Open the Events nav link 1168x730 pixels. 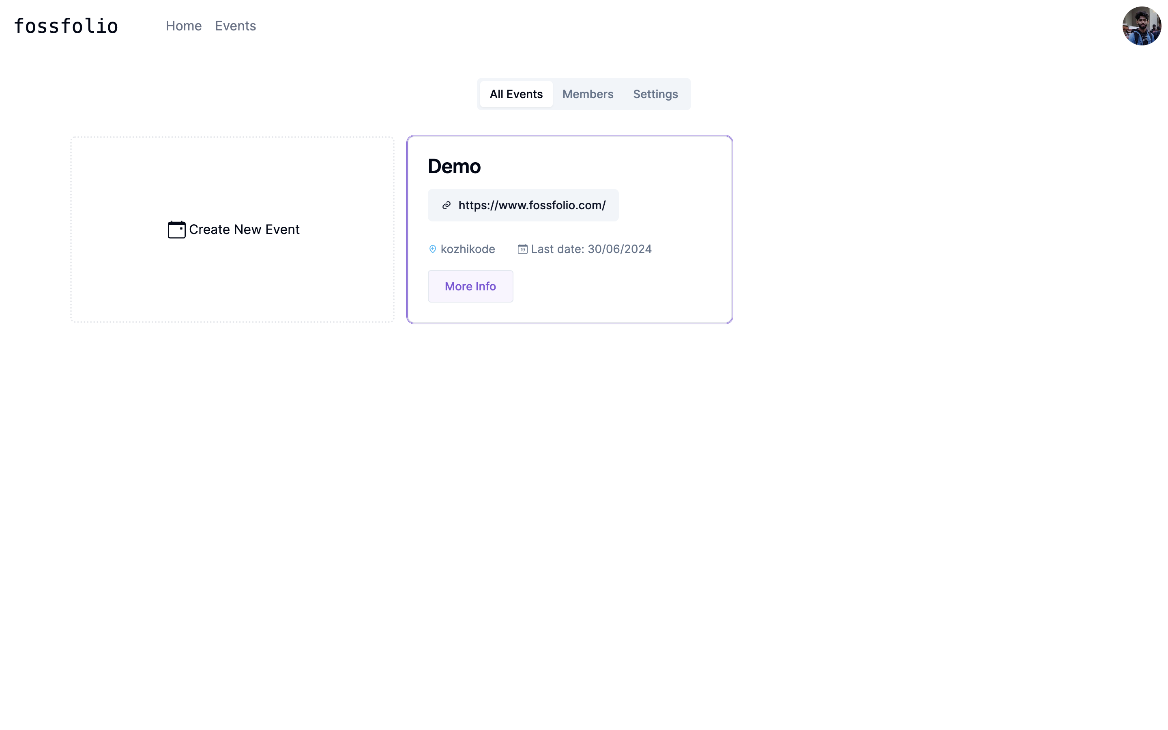point(235,26)
